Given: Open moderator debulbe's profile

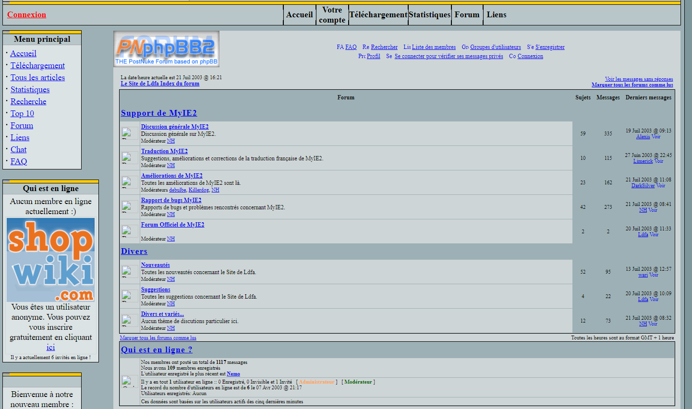Looking at the screenshot, I should 178,190.
